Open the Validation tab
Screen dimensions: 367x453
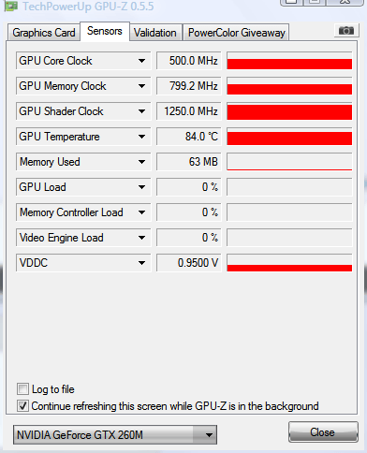click(x=155, y=33)
